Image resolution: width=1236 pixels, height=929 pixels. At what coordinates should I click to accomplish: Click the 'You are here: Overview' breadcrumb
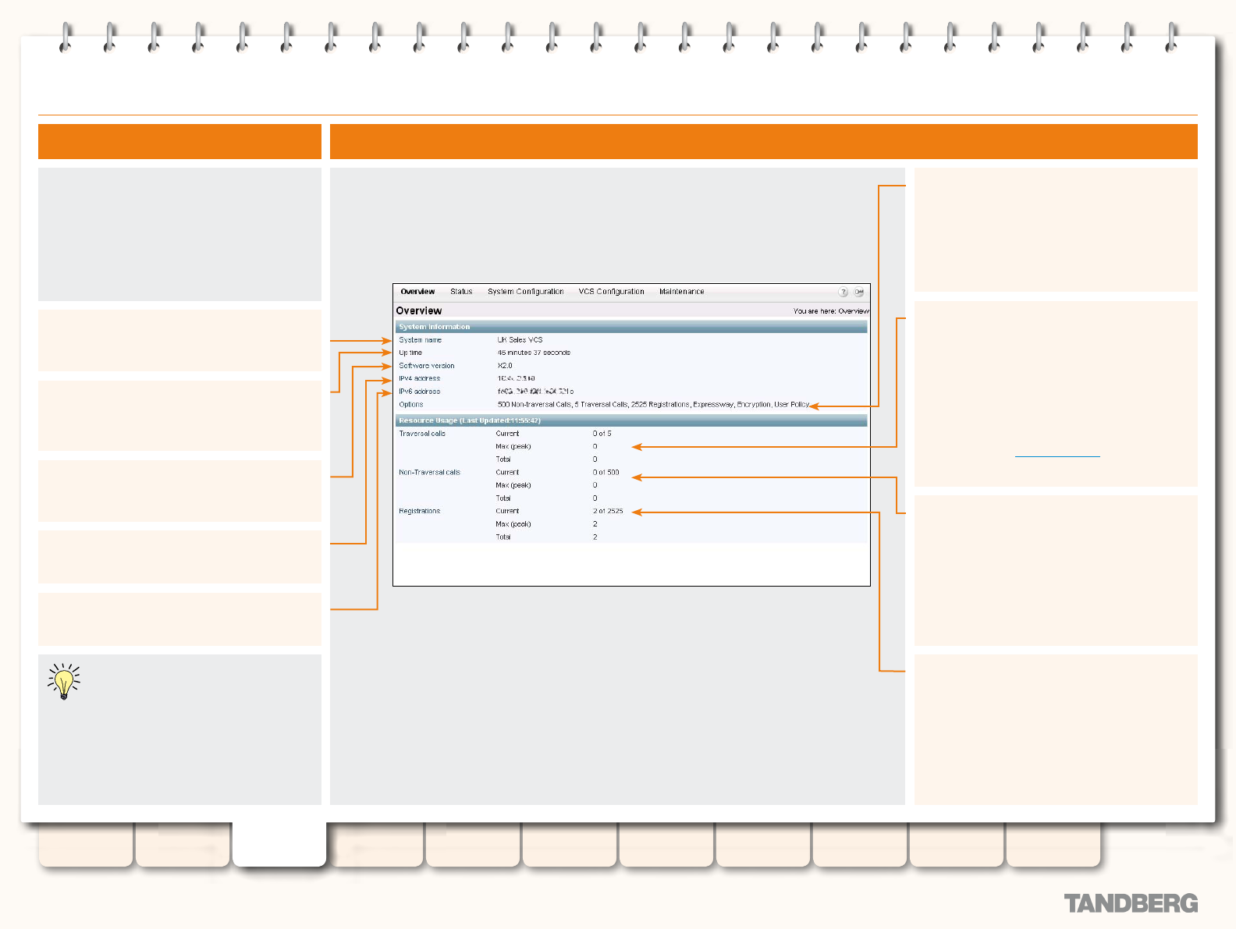pos(831,311)
